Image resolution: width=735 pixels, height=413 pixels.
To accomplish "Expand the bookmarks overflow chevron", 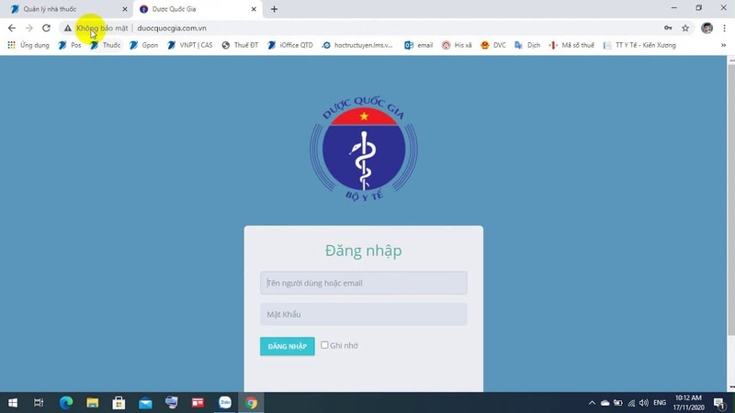I will [x=723, y=45].
